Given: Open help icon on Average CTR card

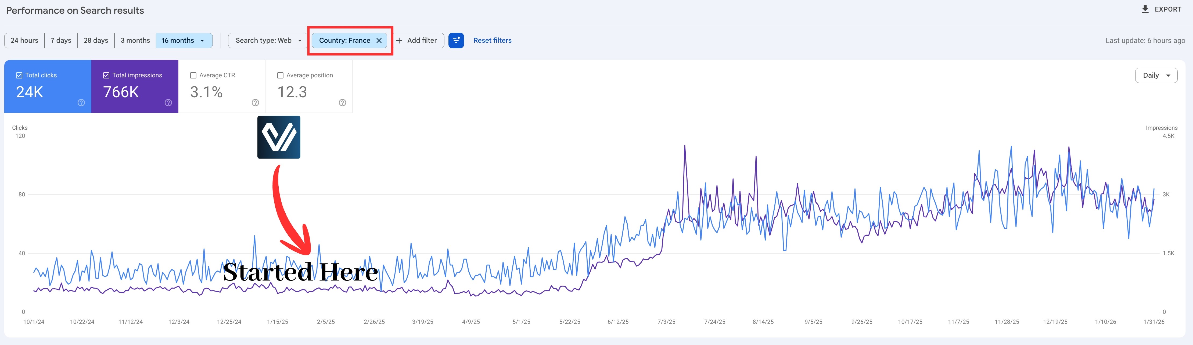Looking at the screenshot, I should pyautogui.click(x=255, y=103).
